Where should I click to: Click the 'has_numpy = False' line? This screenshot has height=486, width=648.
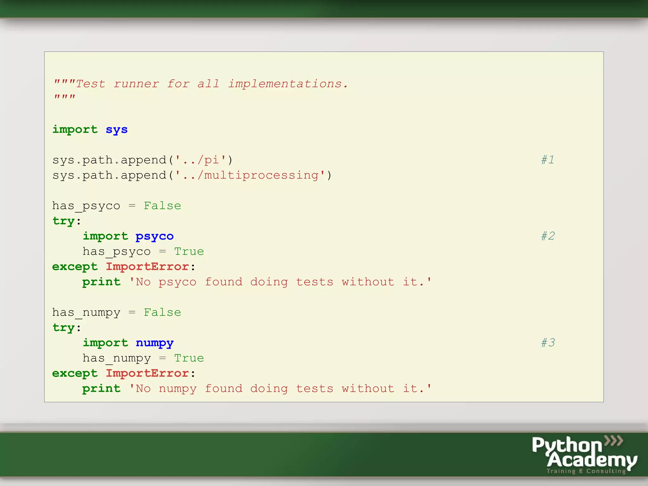(117, 313)
